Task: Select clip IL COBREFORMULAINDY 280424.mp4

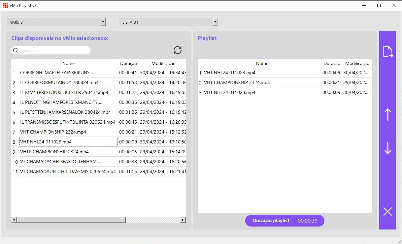Action: pos(59,82)
